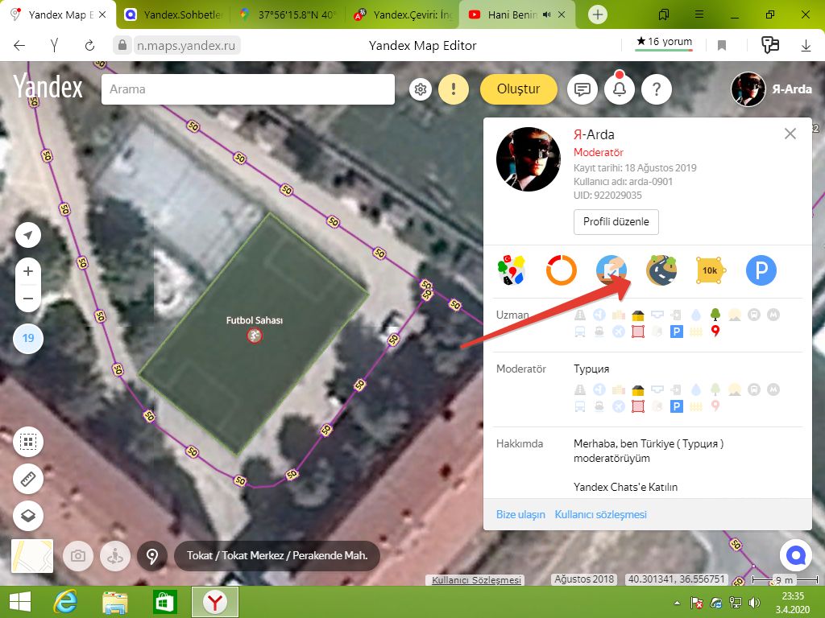This screenshot has width=825, height=618.
Task: Open the Alice assistant round icon
Action: coord(795,555)
